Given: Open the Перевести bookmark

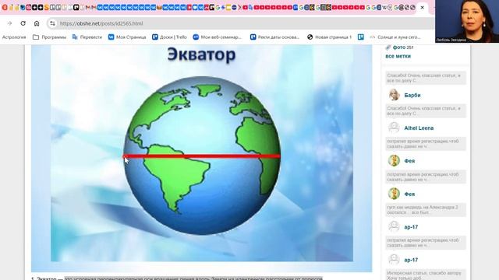Looking at the screenshot, I should [x=87, y=37].
